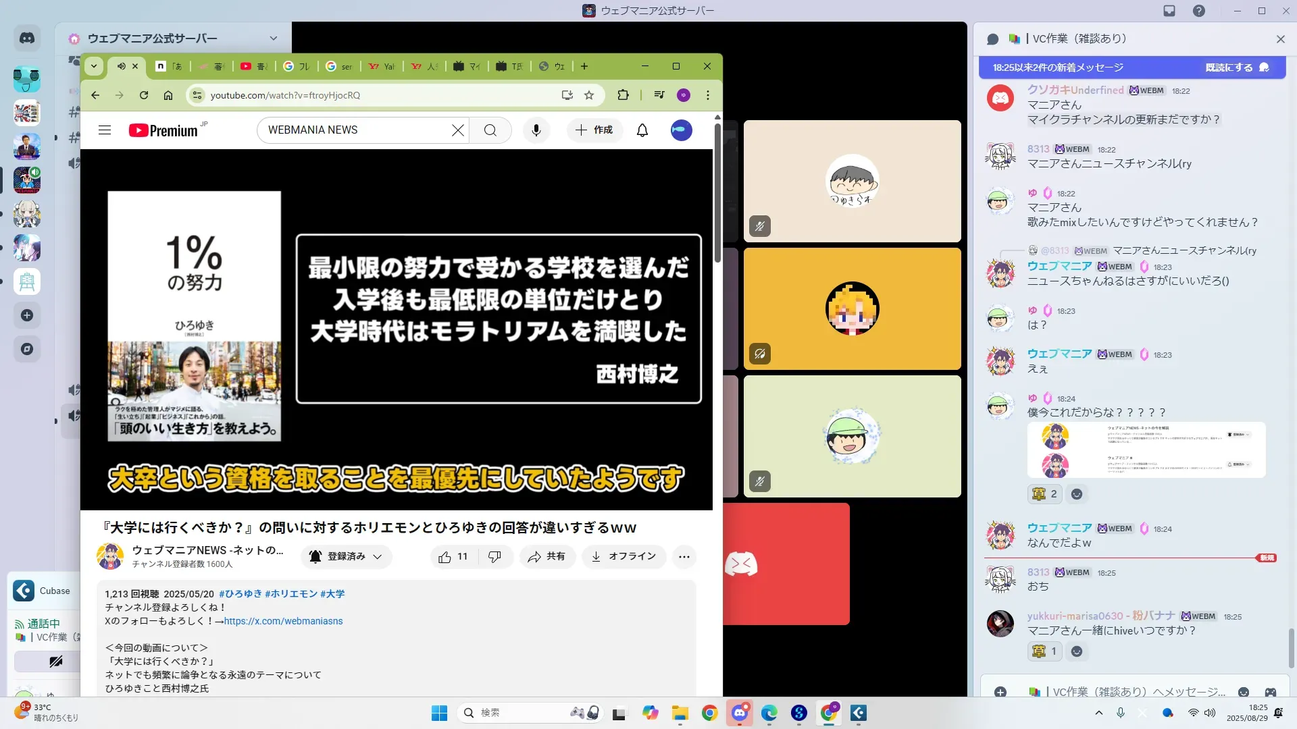
Task: Toggle the 登録済み subscription bell button
Action: point(346,557)
